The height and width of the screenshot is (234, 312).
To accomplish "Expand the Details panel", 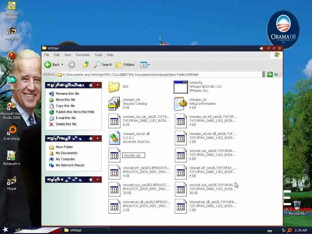I will tap(98, 179).
